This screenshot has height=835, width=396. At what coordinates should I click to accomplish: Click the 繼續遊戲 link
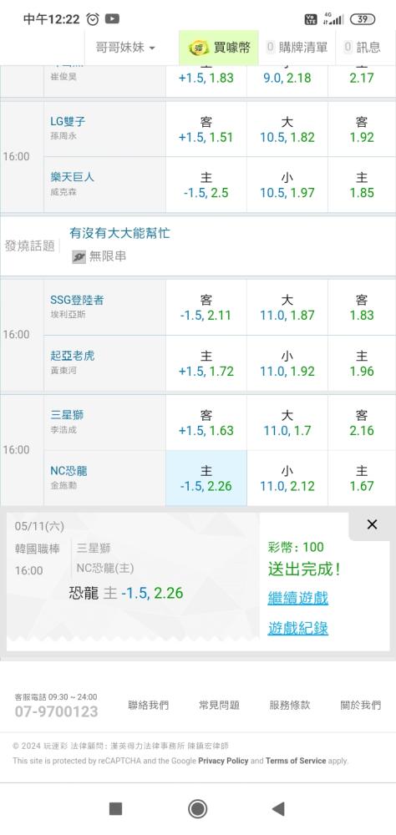coord(298,598)
